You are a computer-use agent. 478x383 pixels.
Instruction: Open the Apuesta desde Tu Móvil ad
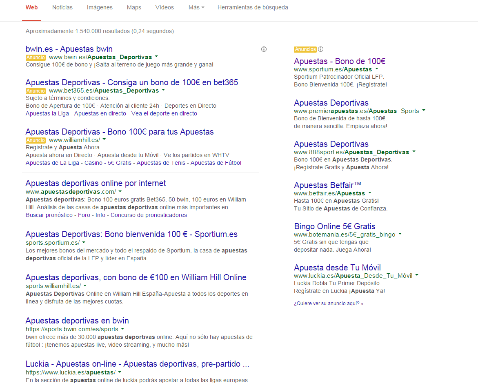click(337, 268)
